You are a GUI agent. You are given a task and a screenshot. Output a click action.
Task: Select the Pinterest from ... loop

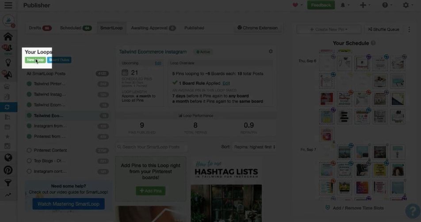pyautogui.click(x=67, y=136)
